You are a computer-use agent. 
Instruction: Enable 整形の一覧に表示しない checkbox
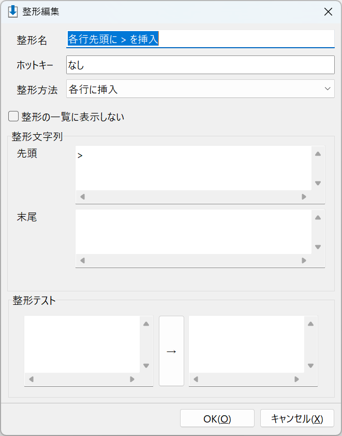click(x=13, y=117)
